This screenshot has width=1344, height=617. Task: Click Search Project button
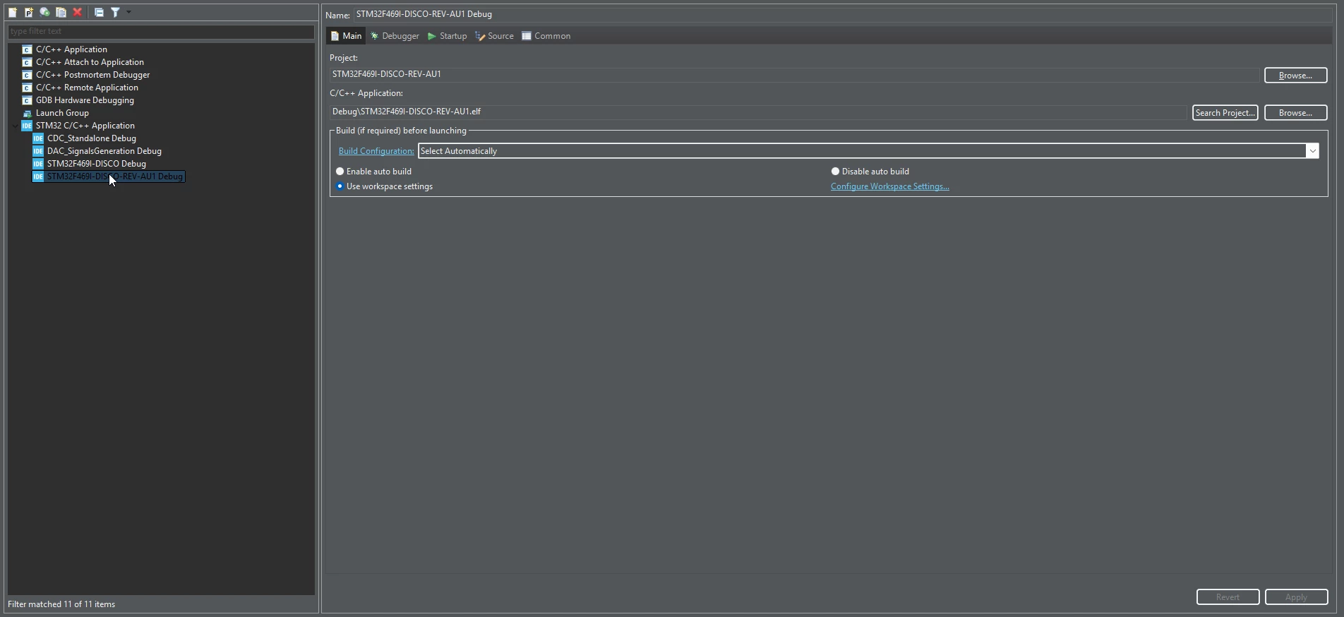pyautogui.click(x=1225, y=112)
